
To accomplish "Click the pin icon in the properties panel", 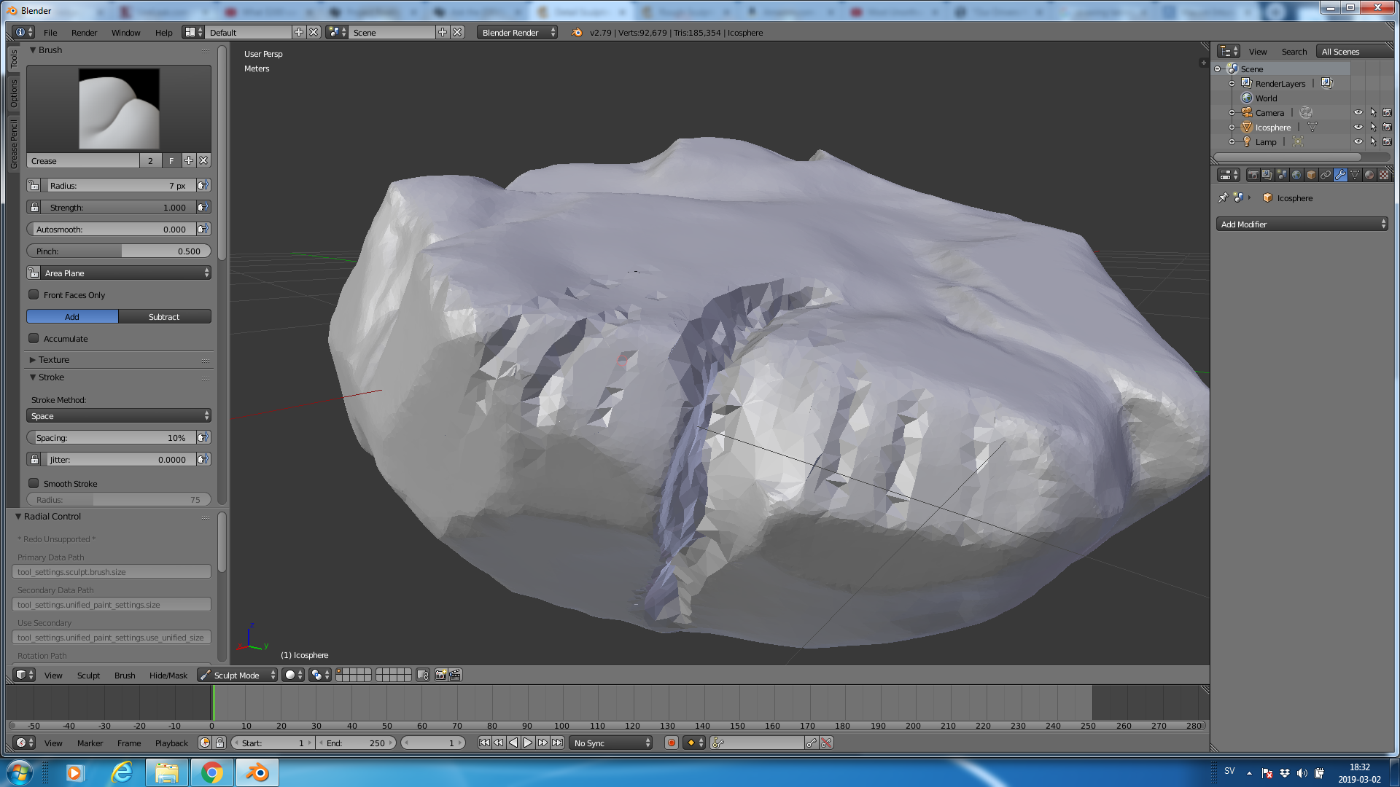I will 1224,198.
